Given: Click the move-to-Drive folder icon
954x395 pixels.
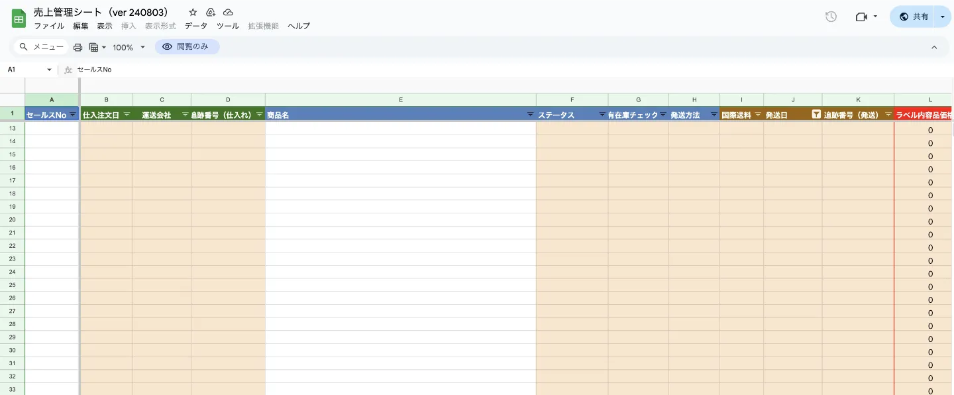Looking at the screenshot, I should click(211, 13).
